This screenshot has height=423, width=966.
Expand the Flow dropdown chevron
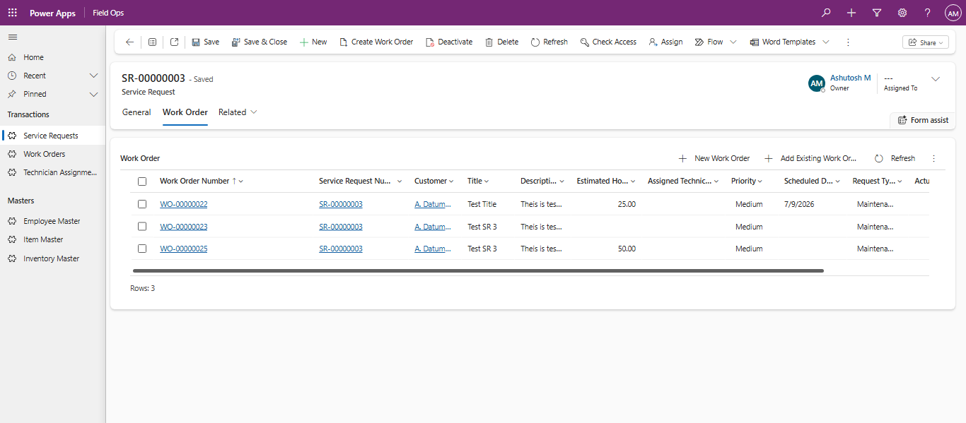(733, 42)
